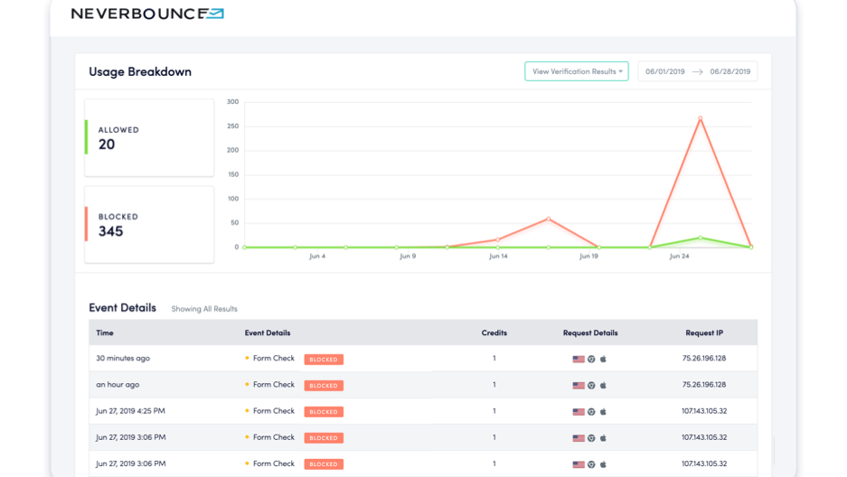Select the Allowed 20 stat card
Viewport: 847px width, 477px height.
(x=149, y=137)
